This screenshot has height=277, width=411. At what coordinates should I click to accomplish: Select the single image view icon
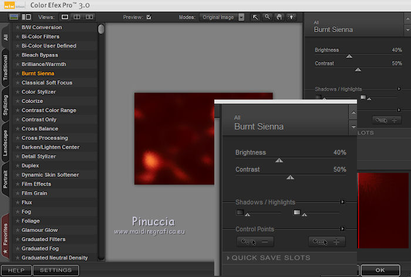click(65, 17)
